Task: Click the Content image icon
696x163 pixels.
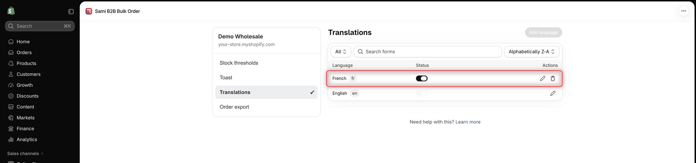Action: tap(11, 107)
